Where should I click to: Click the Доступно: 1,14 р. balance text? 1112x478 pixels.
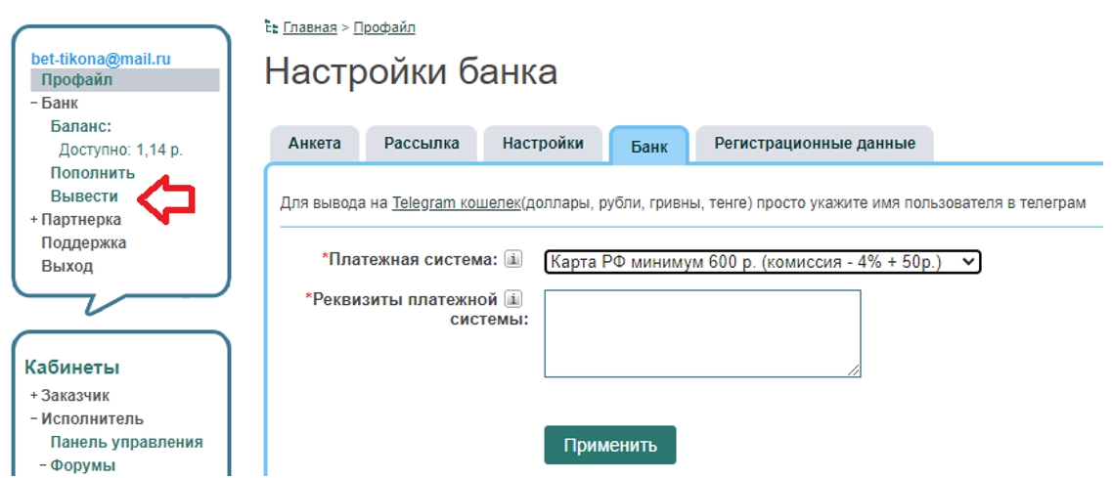point(121,151)
